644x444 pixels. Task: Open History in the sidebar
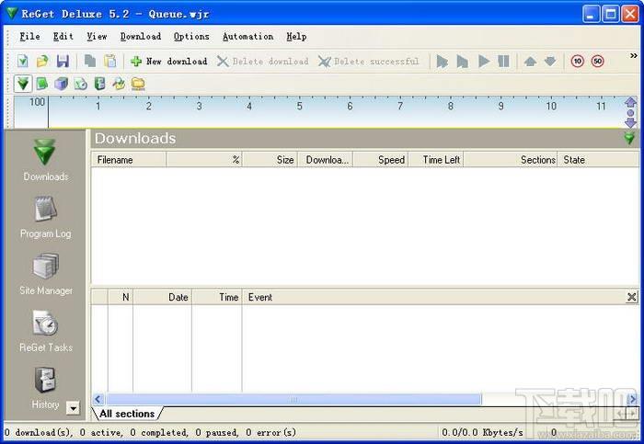click(45, 388)
